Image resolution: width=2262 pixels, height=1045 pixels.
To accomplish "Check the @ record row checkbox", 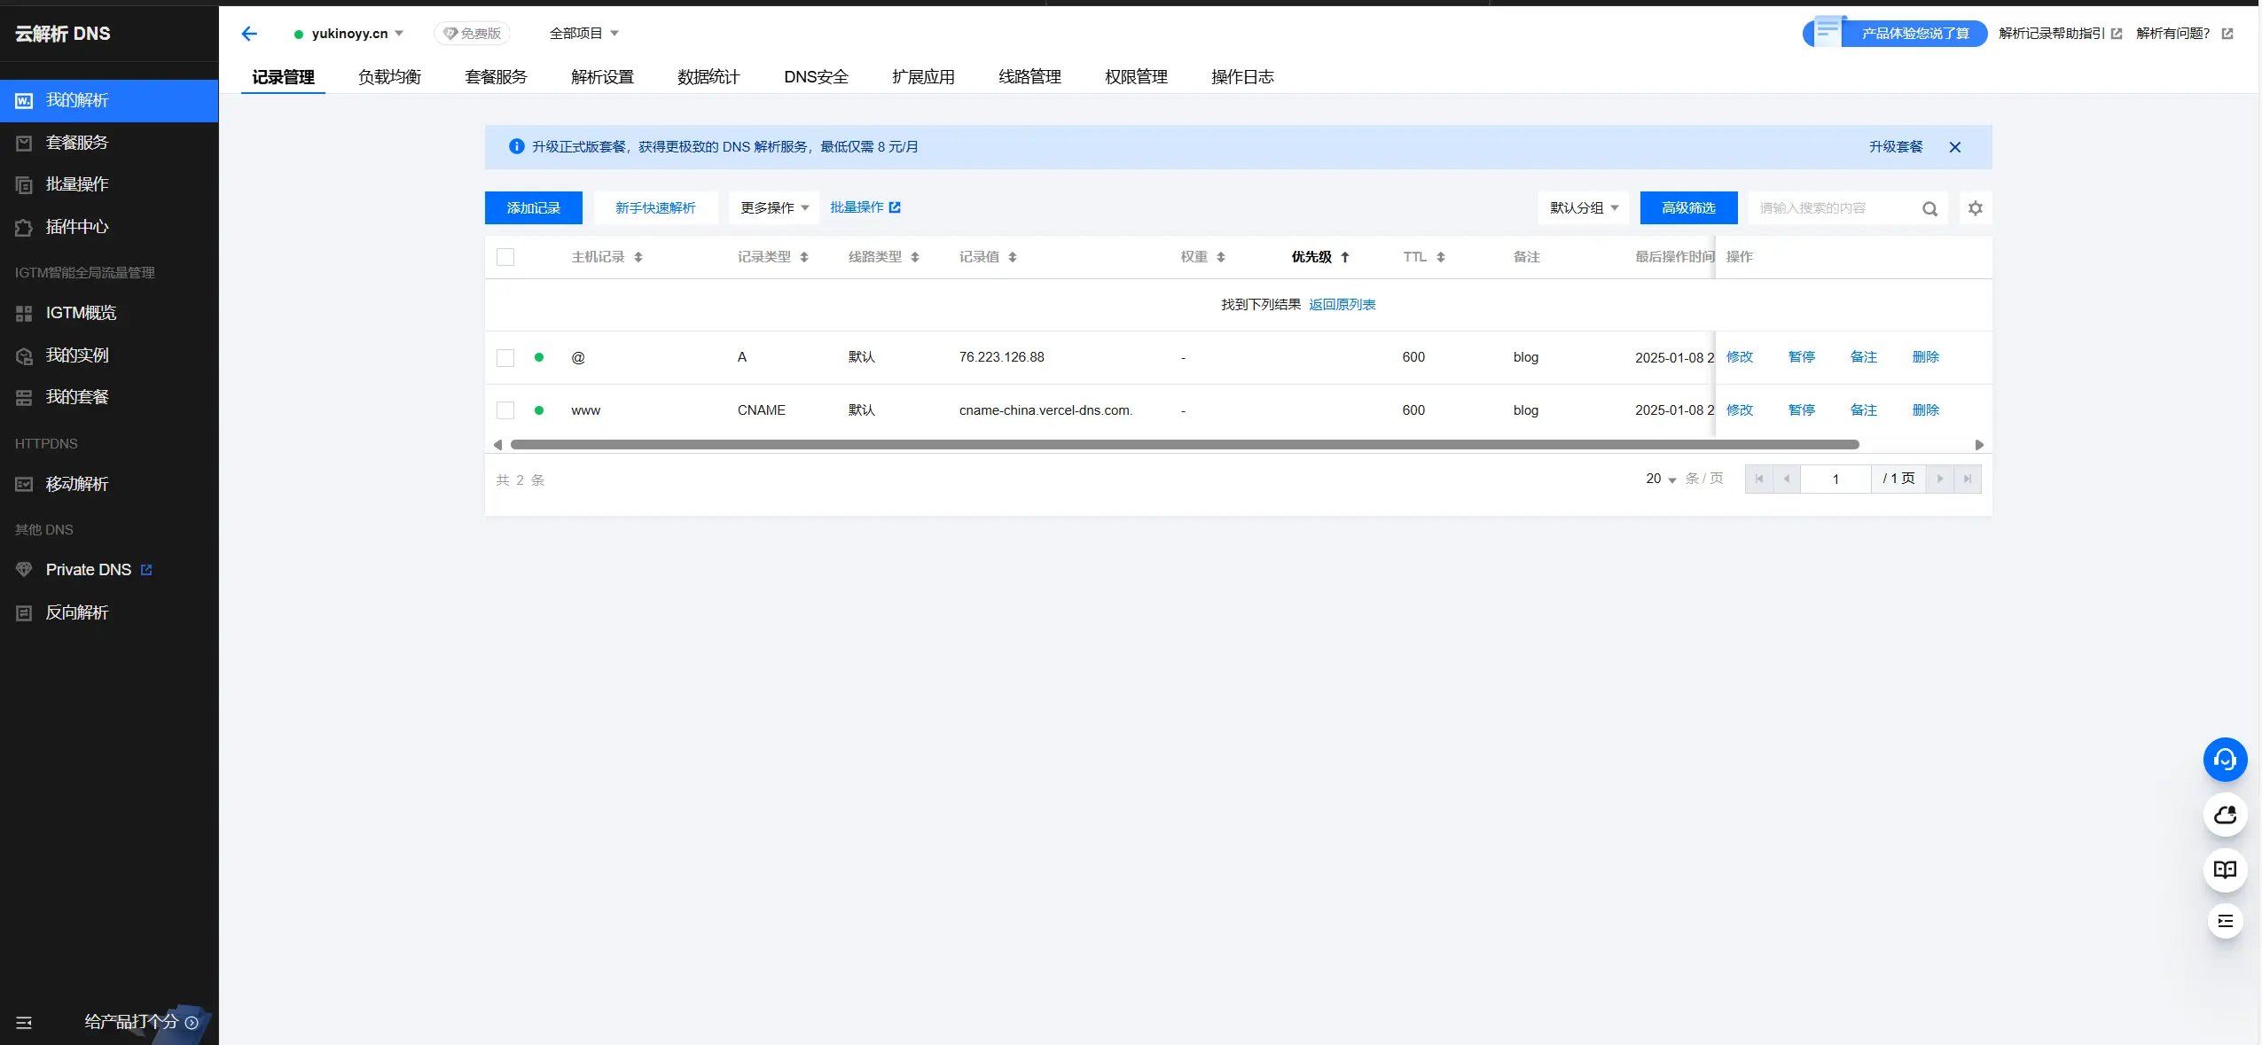I will [505, 357].
